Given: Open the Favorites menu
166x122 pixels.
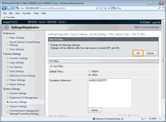Looking at the screenshot, I should (x=26, y=13).
